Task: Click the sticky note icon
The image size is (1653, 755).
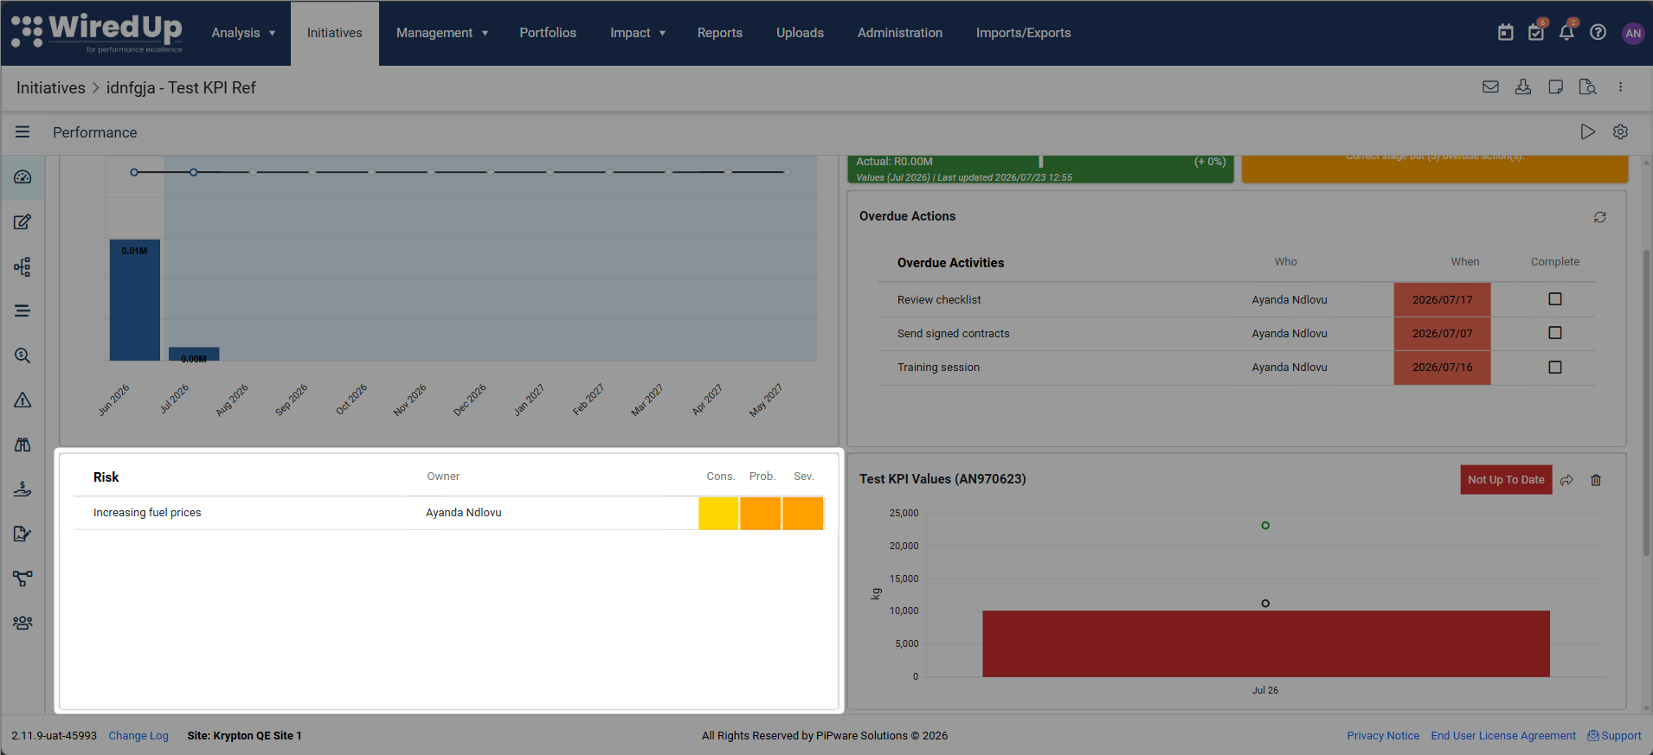Action: (1555, 87)
